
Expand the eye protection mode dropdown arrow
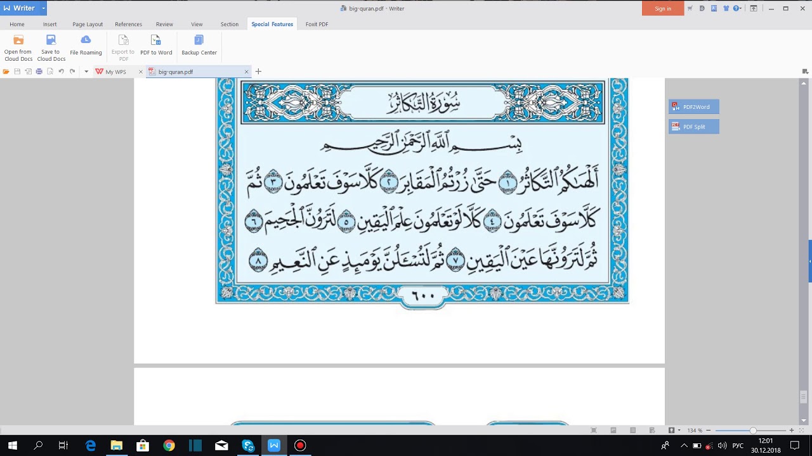click(x=679, y=430)
